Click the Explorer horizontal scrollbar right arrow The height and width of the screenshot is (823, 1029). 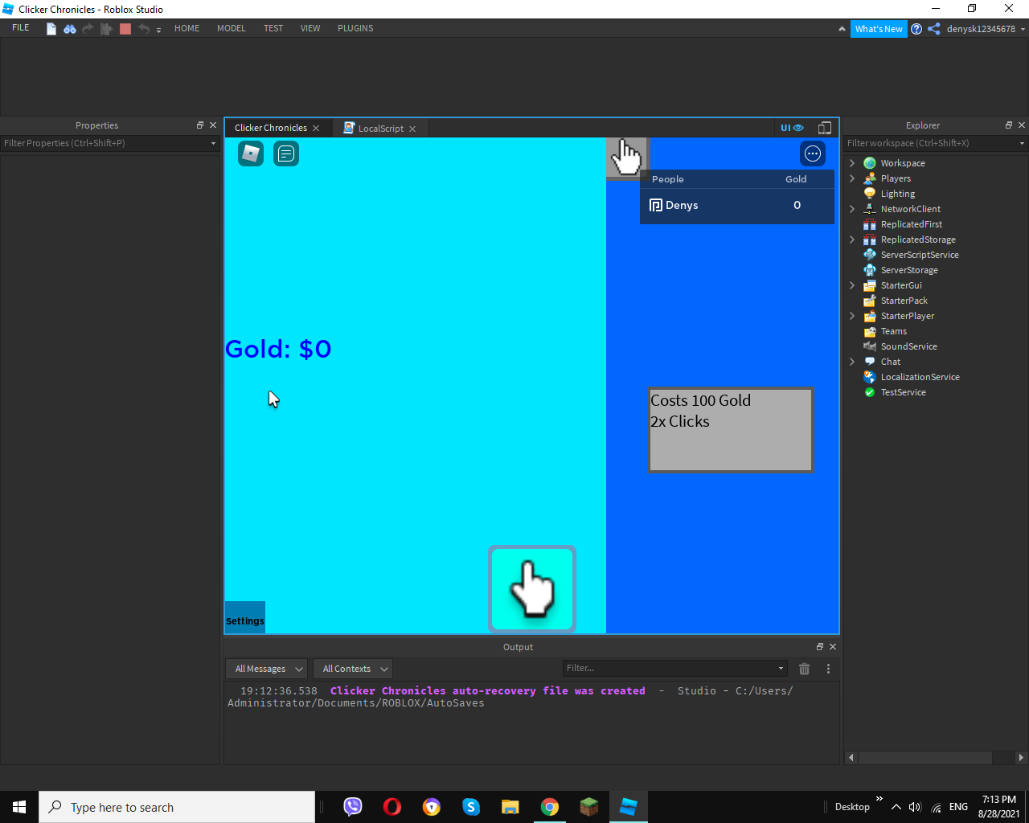point(1021,757)
